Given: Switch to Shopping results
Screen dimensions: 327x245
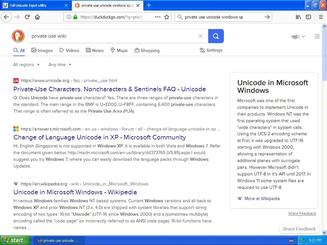Looking at the screenshot, I should point(147,50).
